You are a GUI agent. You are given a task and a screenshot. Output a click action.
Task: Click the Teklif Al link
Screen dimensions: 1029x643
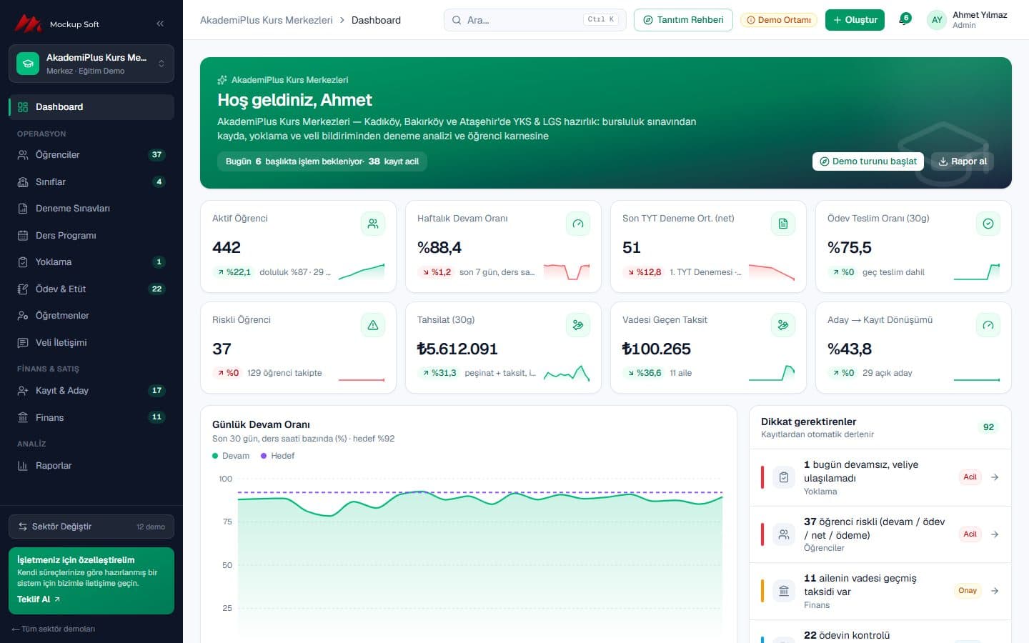(x=39, y=599)
